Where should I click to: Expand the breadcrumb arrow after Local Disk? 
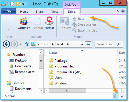point(68,44)
